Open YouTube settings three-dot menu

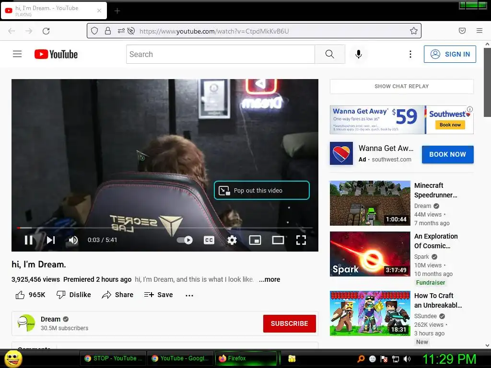pyautogui.click(x=410, y=54)
